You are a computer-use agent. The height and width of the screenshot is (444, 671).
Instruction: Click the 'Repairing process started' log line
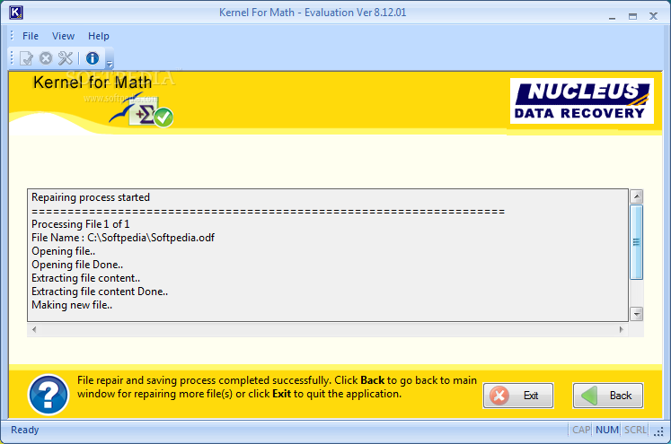91,197
